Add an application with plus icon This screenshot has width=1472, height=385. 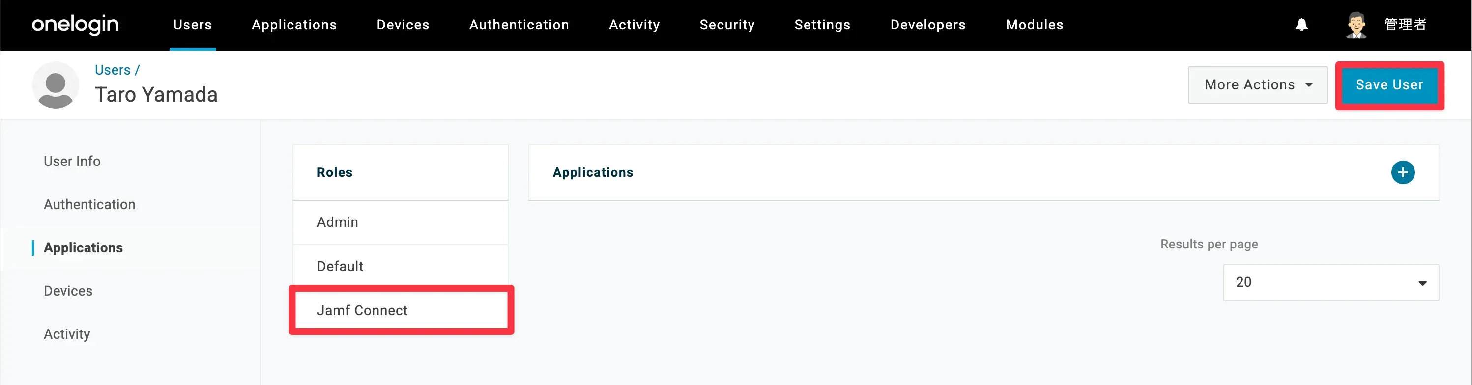click(x=1402, y=172)
